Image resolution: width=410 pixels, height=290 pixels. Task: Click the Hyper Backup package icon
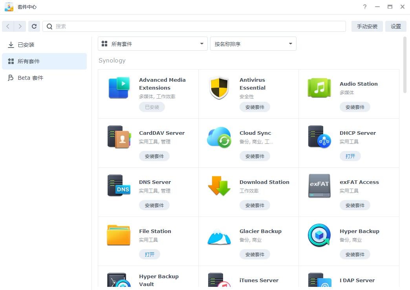[319, 235]
